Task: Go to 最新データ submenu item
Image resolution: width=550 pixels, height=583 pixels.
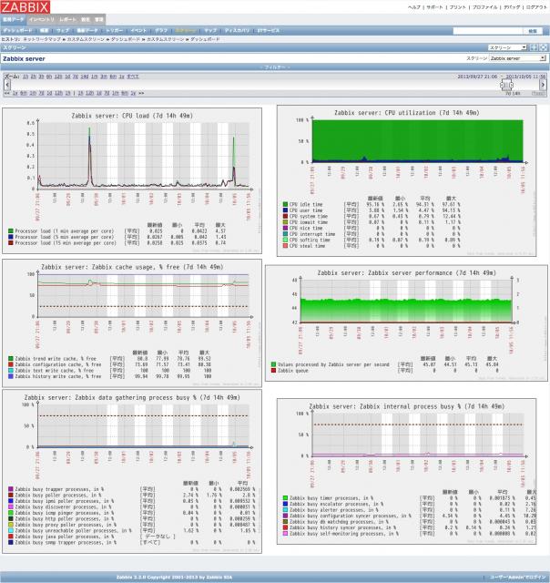Action: point(87,30)
